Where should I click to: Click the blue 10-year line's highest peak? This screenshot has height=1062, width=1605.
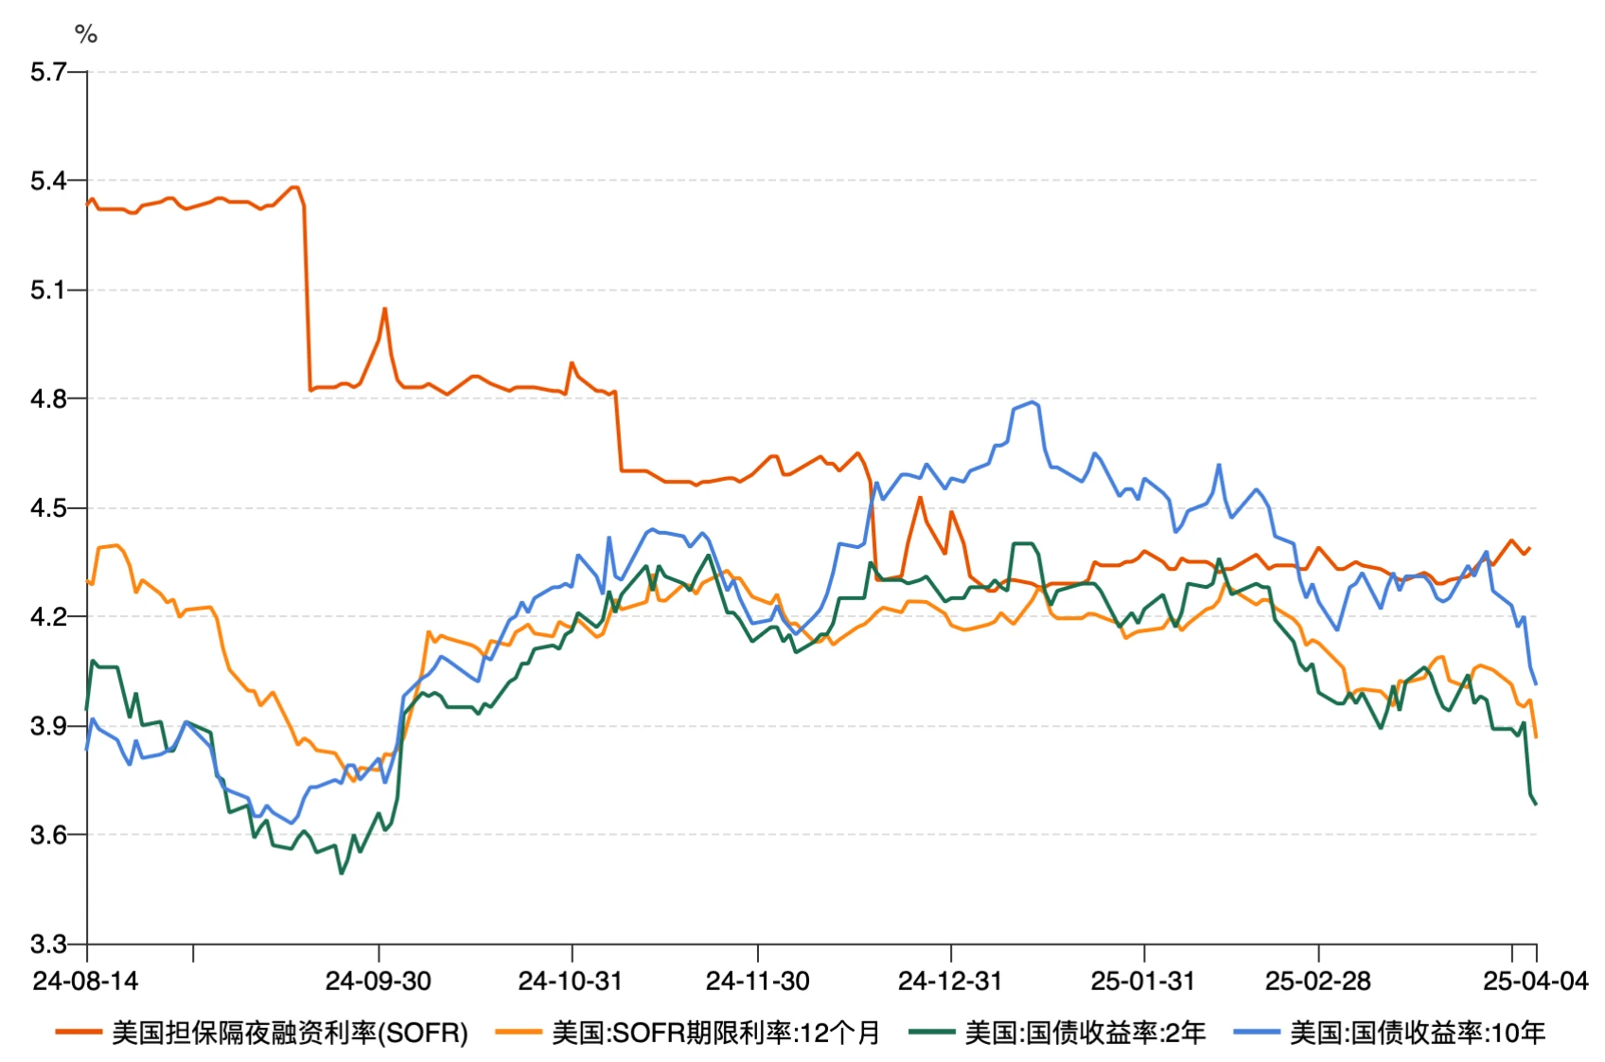(1032, 402)
